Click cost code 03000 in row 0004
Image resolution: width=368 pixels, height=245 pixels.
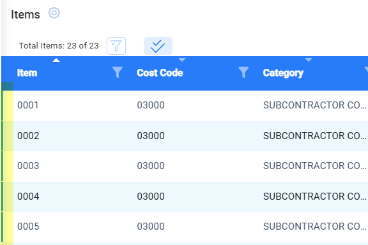coord(151,197)
